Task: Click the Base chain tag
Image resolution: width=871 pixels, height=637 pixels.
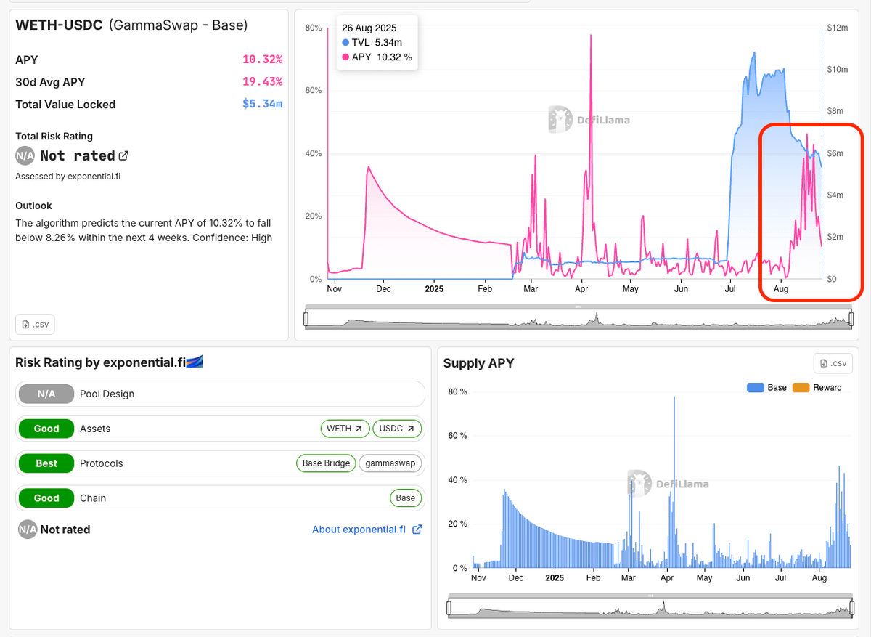Action: [x=406, y=498]
